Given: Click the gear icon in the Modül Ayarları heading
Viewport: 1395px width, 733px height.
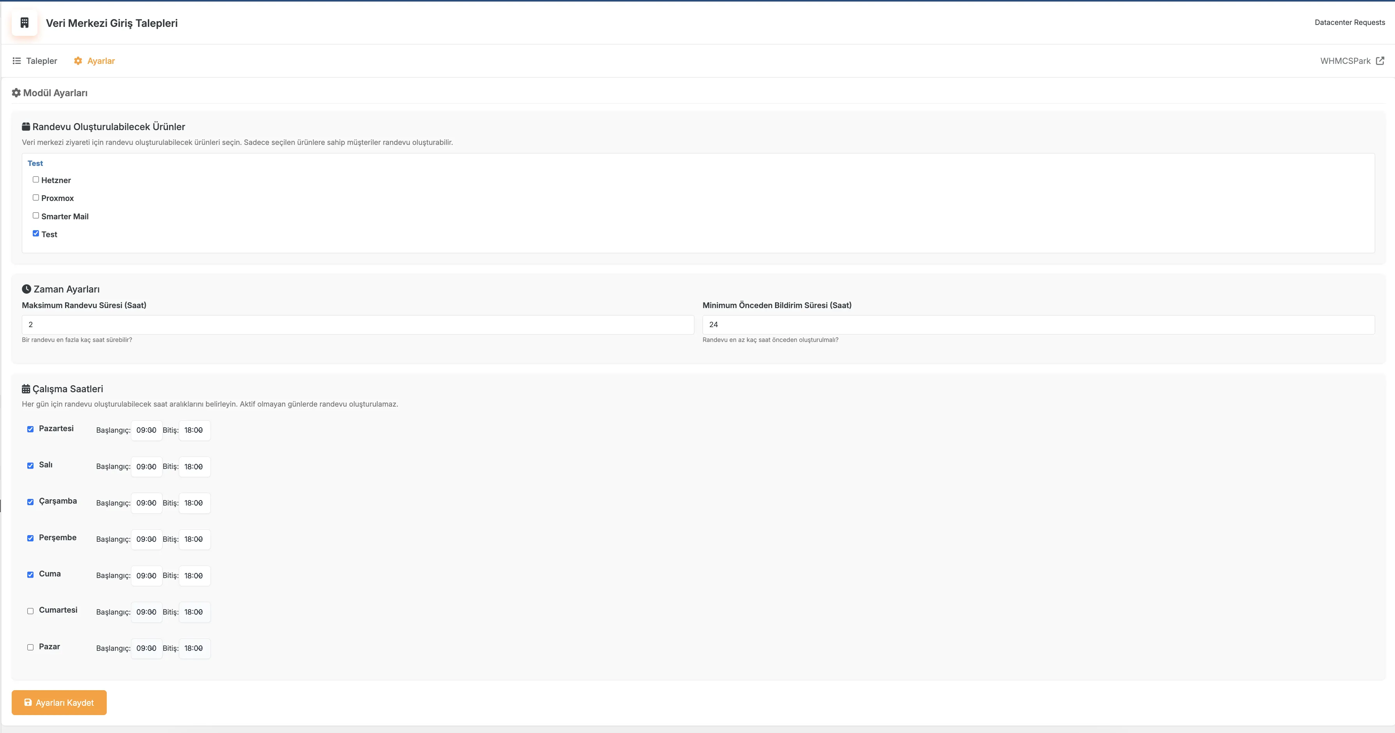Looking at the screenshot, I should point(16,93).
